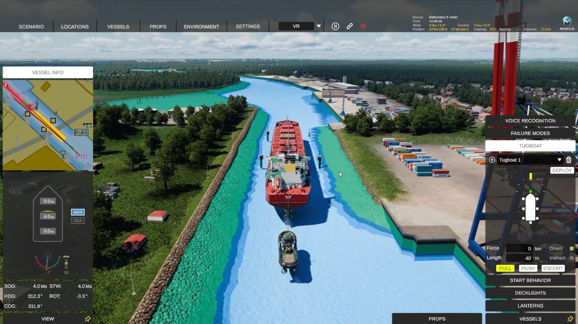Click the red cargo ship in scene
Image resolution: width=578 pixels, height=324 pixels.
pos(288,165)
